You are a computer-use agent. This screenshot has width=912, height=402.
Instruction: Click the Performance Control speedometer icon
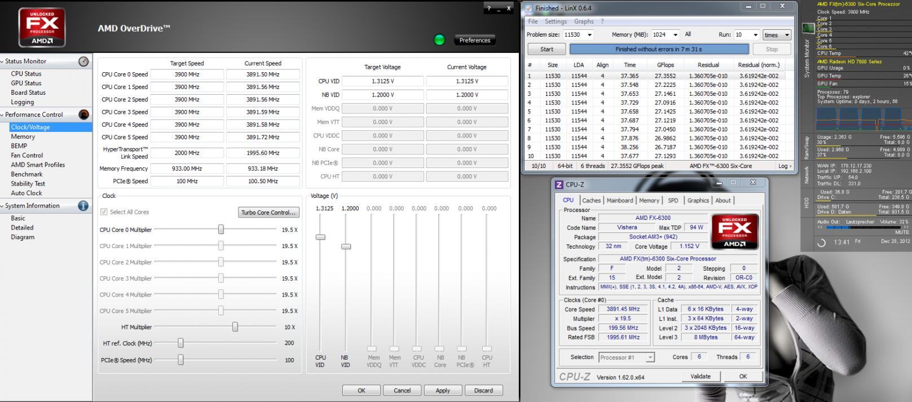(x=83, y=114)
